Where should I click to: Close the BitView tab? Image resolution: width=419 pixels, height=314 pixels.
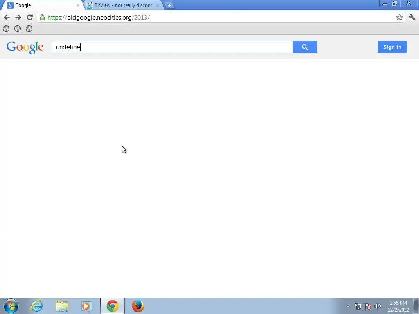tap(158, 5)
